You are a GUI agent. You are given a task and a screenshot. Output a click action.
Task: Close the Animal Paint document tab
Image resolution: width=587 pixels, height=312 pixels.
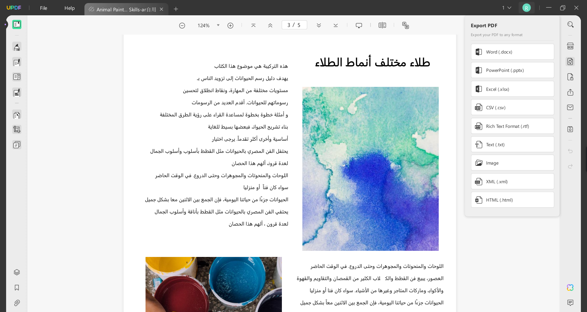162,9
